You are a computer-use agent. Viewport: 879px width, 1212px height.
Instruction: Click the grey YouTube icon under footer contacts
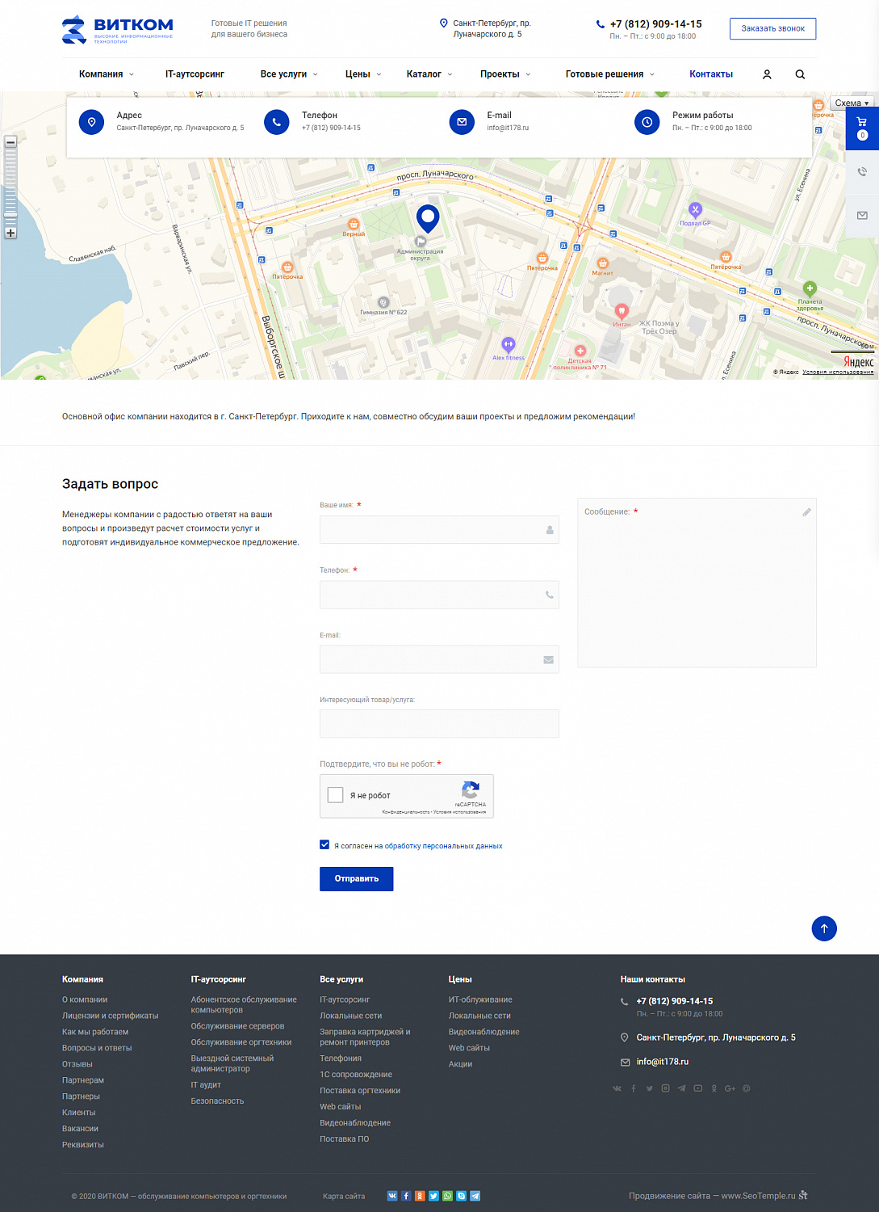click(x=698, y=1088)
